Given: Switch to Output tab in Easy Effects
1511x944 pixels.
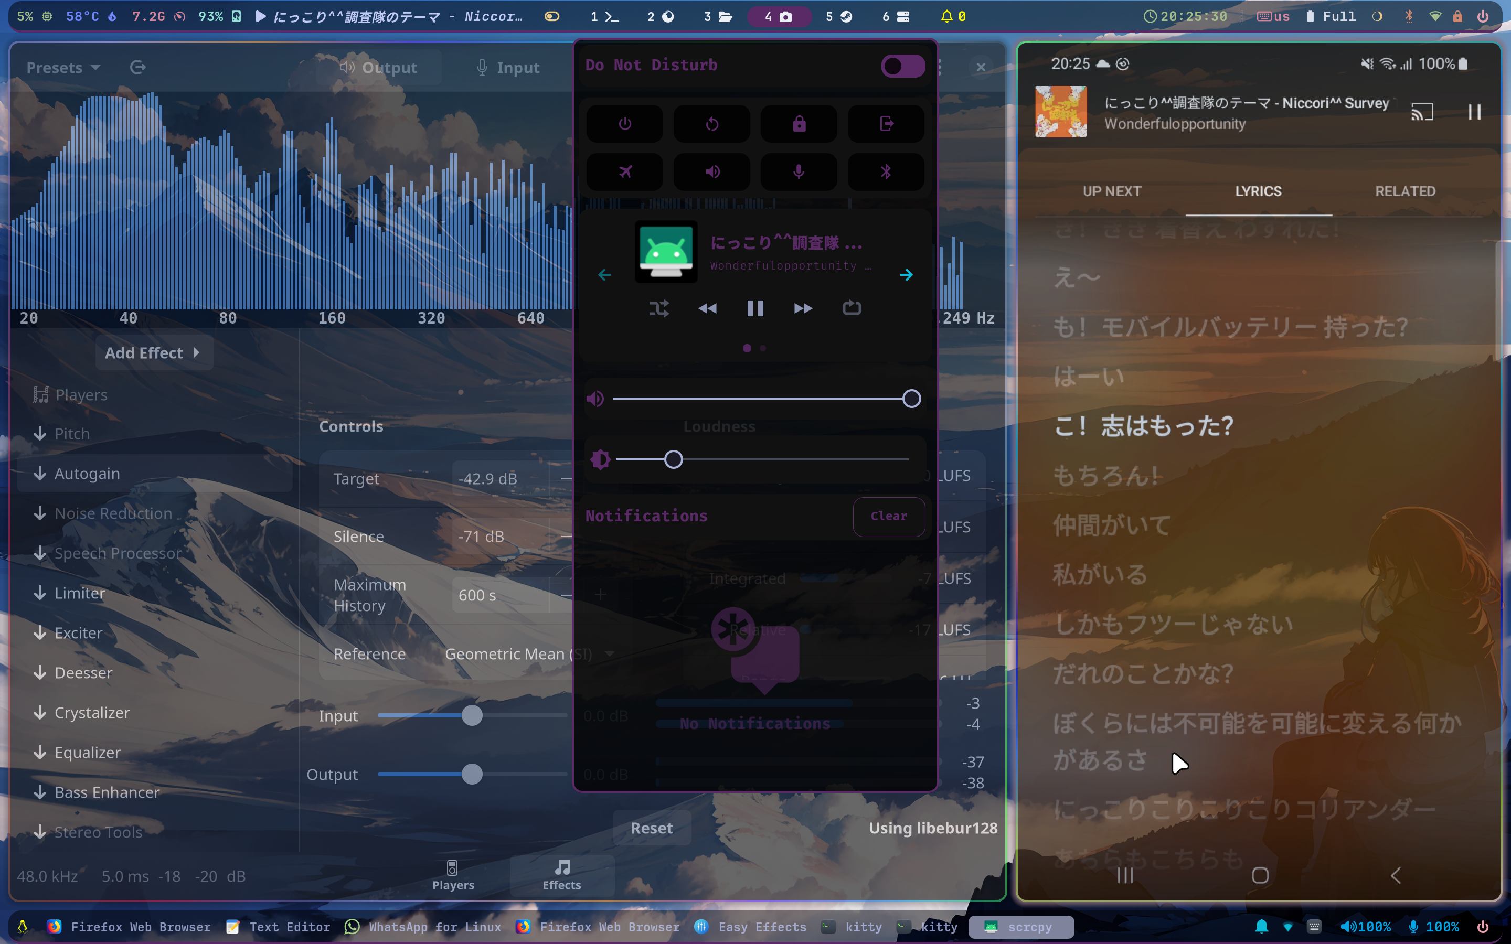Looking at the screenshot, I should (x=378, y=68).
